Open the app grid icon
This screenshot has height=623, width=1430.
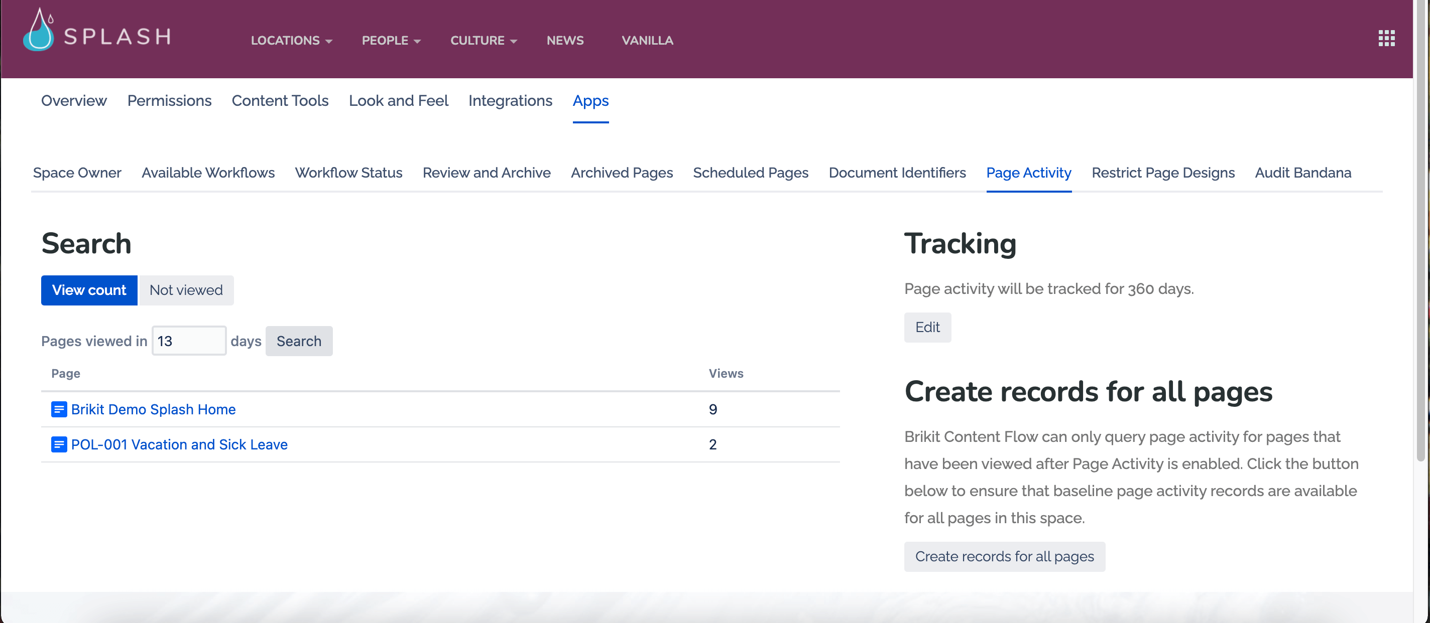pos(1386,38)
